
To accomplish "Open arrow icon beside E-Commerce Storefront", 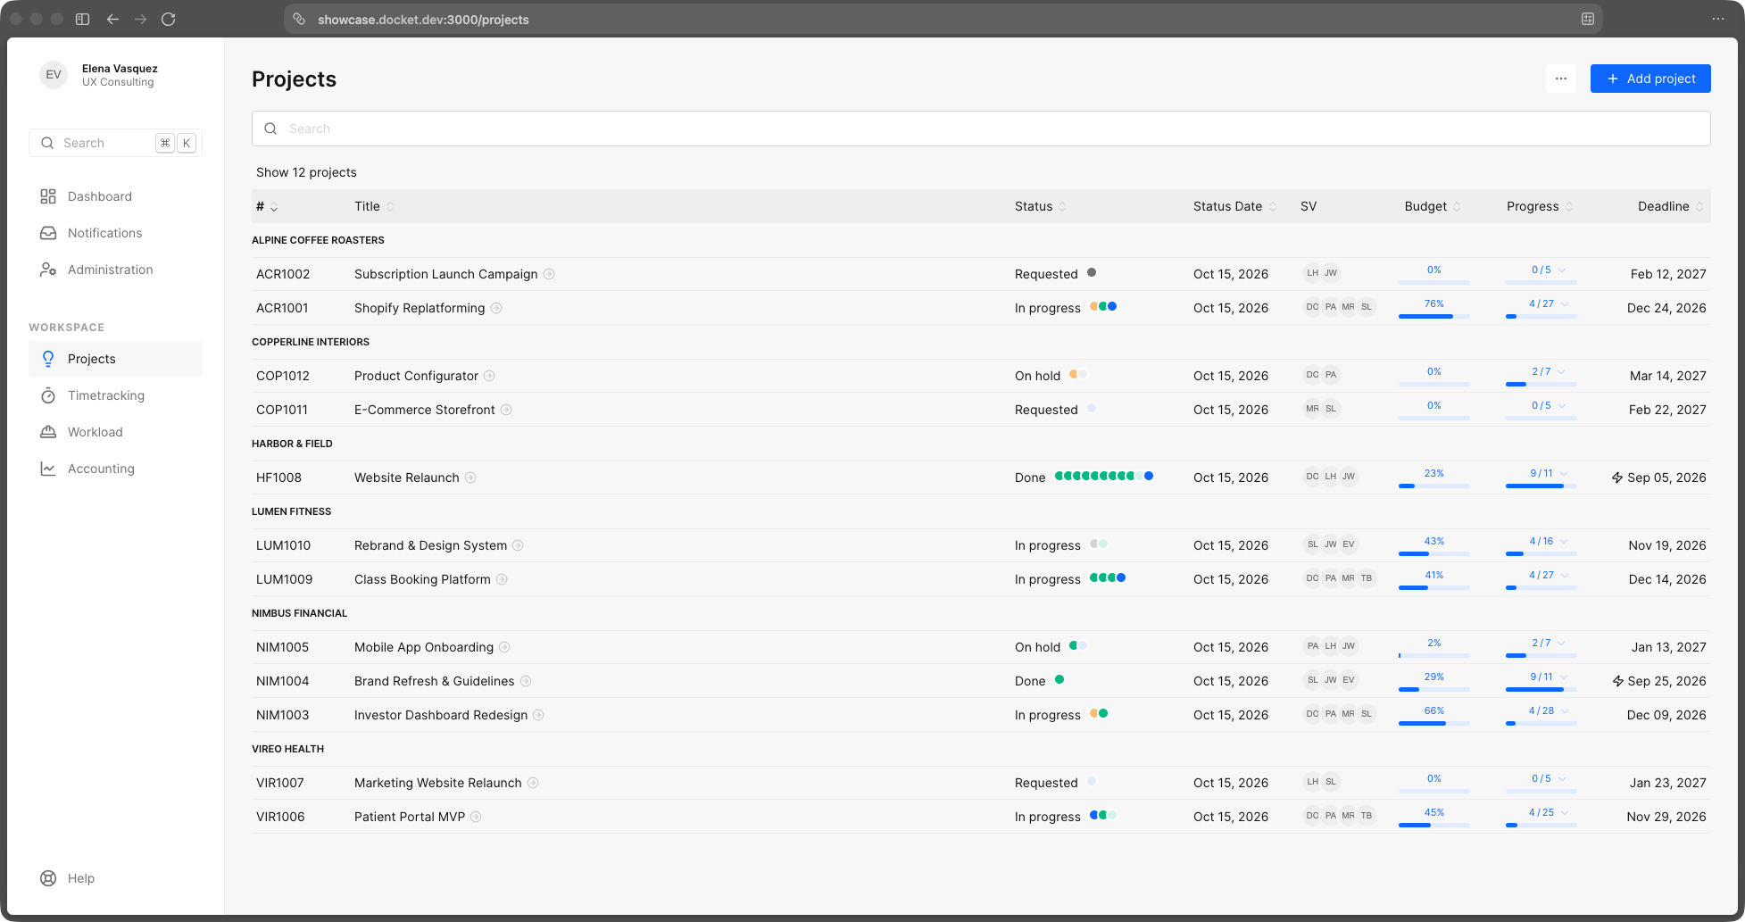I will [506, 410].
